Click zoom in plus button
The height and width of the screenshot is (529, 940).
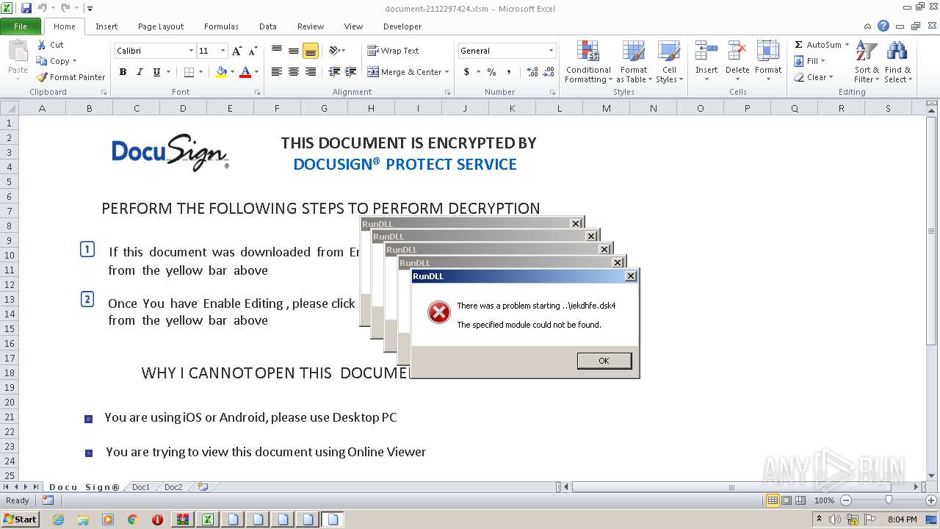click(x=931, y=500)
